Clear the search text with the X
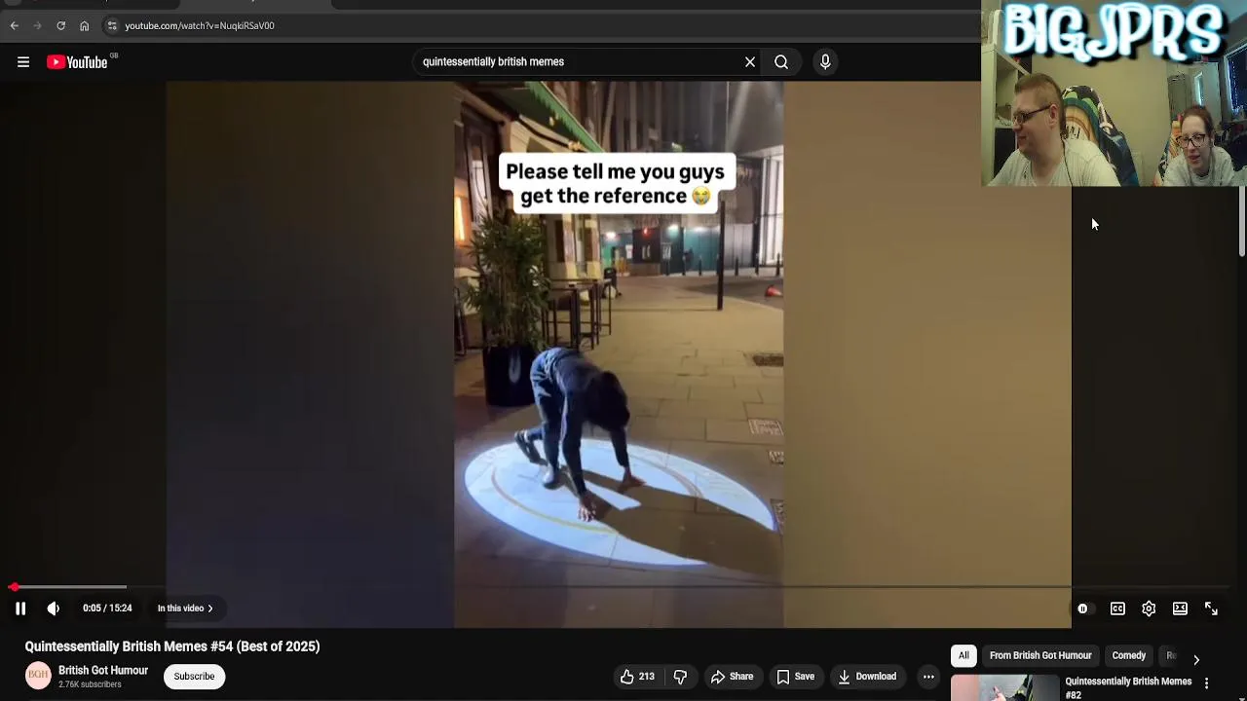 pos(750,62)
